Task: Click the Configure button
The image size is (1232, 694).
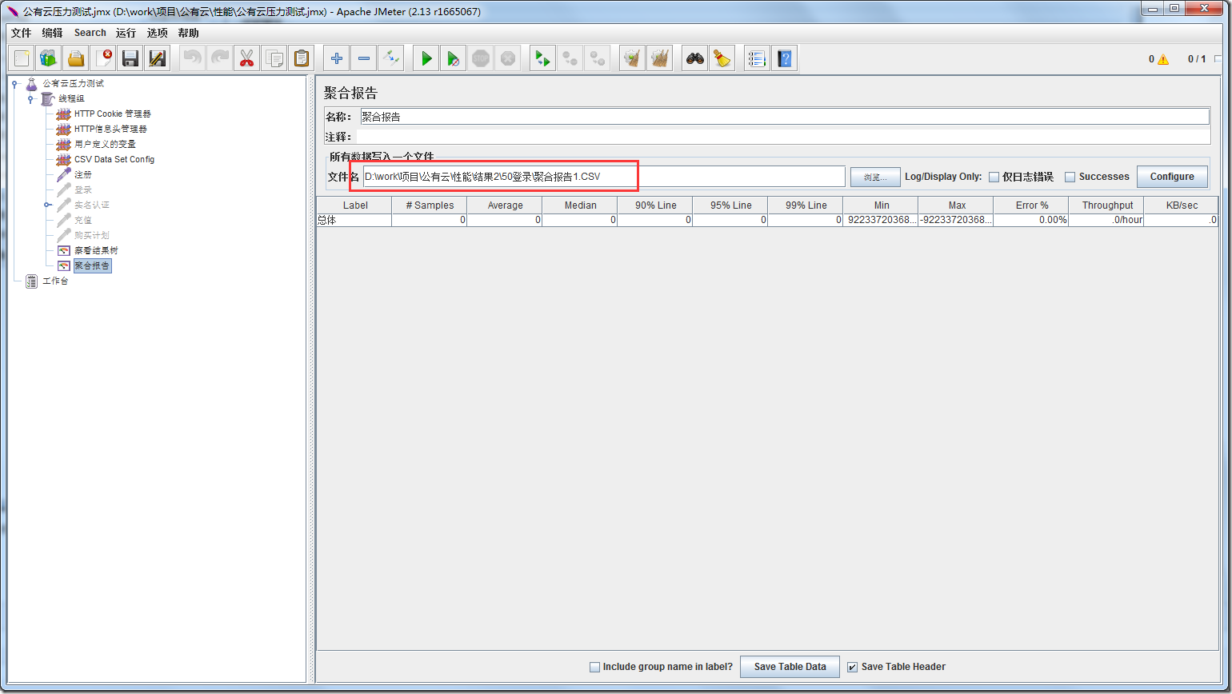Action: [1172, 177]
